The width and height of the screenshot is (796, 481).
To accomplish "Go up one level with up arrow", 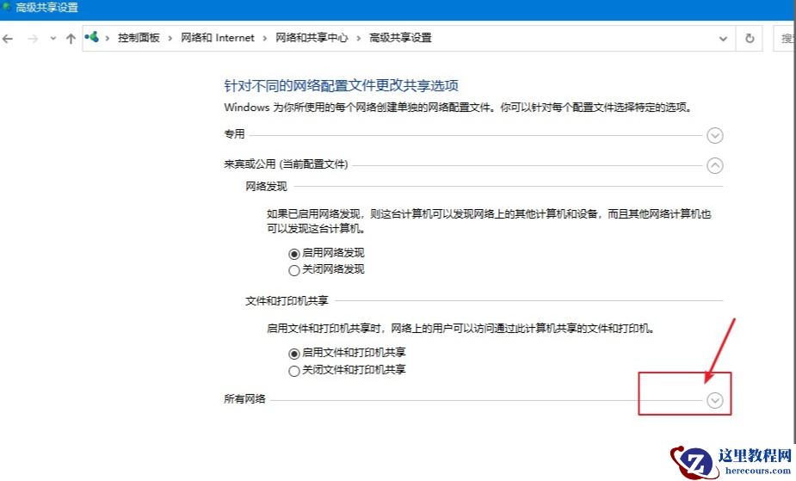I will (x=71, y=39).
